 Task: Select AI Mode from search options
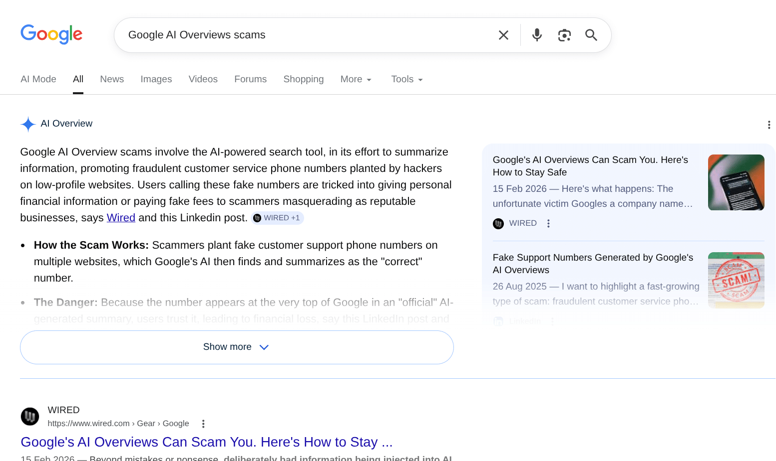[38, 79]
